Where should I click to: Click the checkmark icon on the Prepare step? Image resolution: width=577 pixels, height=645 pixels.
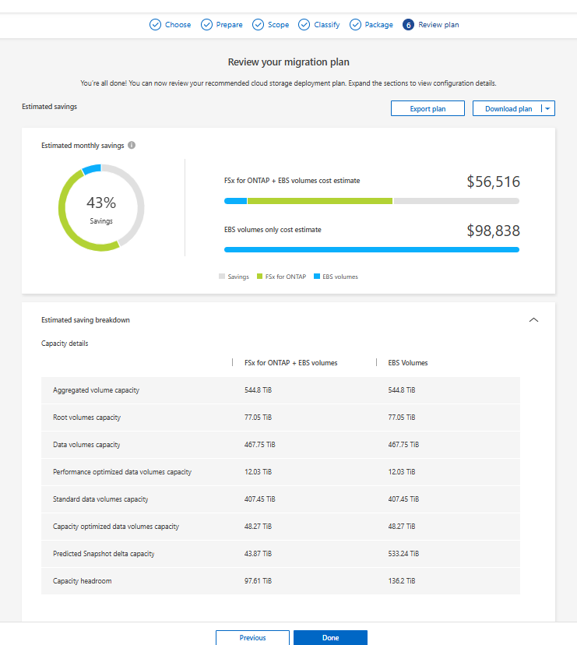pos(206,24)
